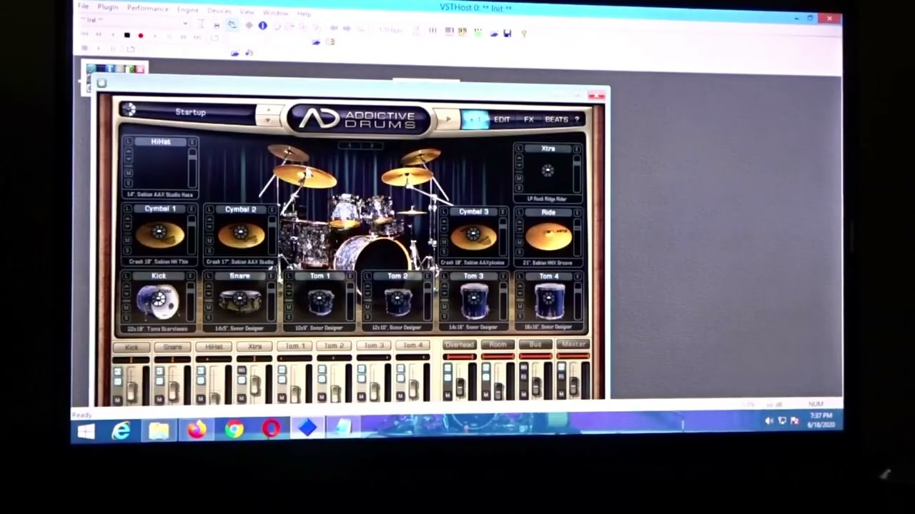Click the Ride cymbal image

pyautogui.click(x=549, y=236)
